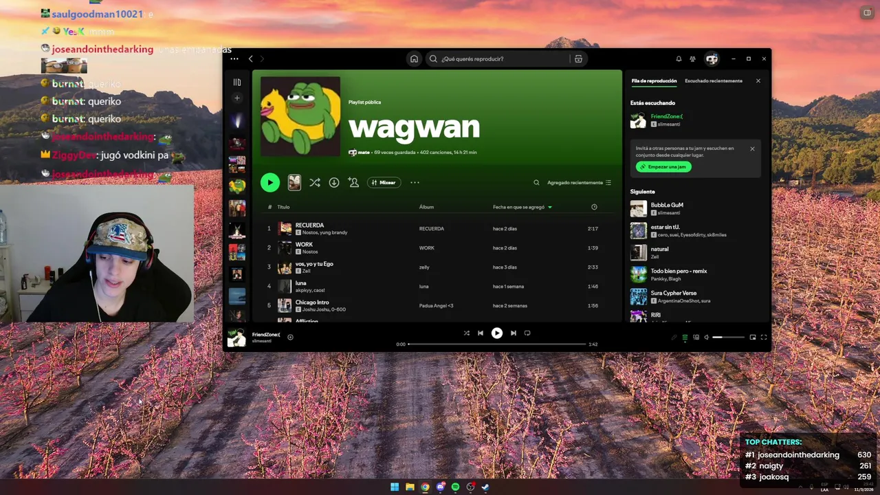
Task: Click the plus Create button in the sidebar
Action: pyautogui.click(x=237, y=98)
